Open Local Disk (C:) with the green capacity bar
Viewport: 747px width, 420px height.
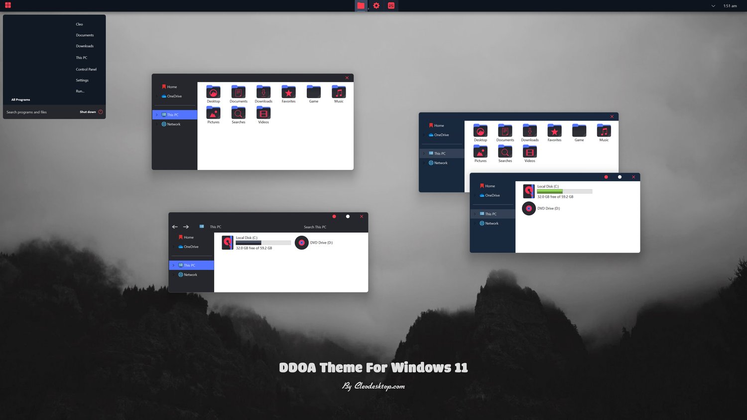(557, 191)
